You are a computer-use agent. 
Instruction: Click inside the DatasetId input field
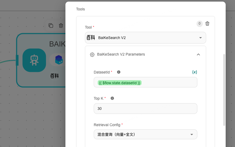pyautogui.click(x=145, y=82)
